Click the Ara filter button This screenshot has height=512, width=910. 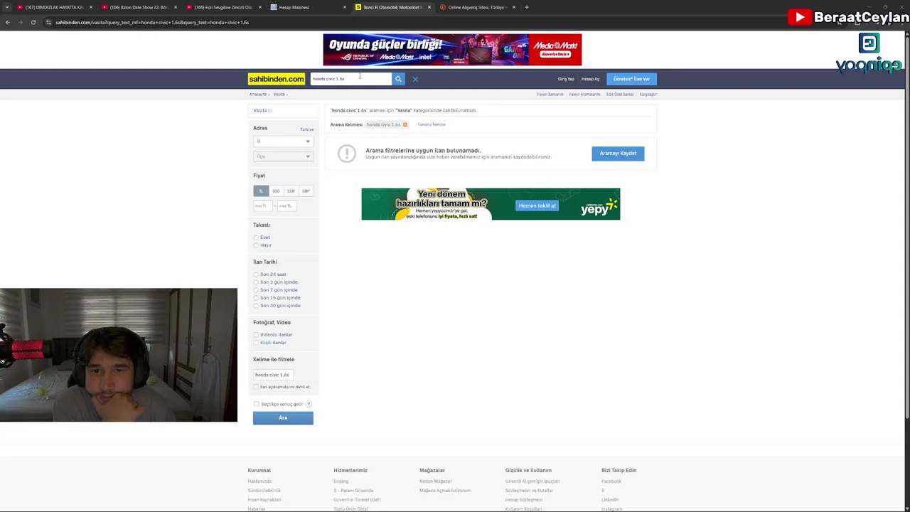click(x=283, y=418)
